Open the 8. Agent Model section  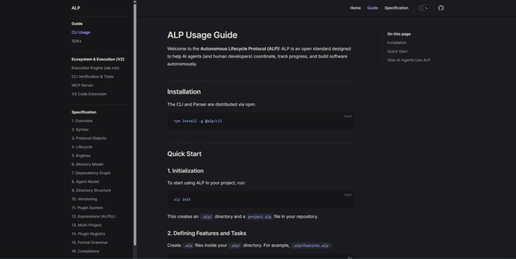(85, 182)
